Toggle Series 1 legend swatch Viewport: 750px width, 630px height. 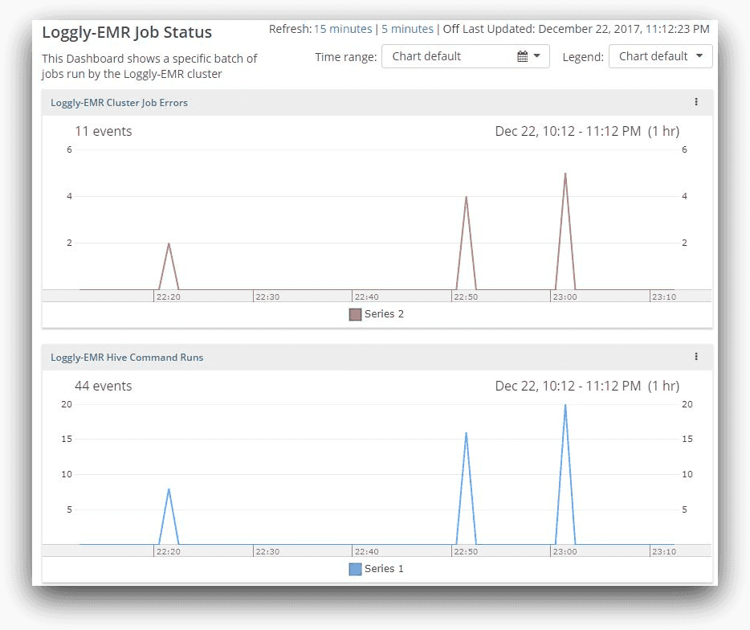(355, 569)
